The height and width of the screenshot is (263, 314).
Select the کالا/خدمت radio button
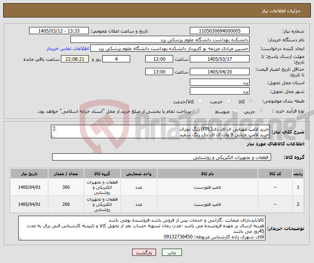[200, 101]
